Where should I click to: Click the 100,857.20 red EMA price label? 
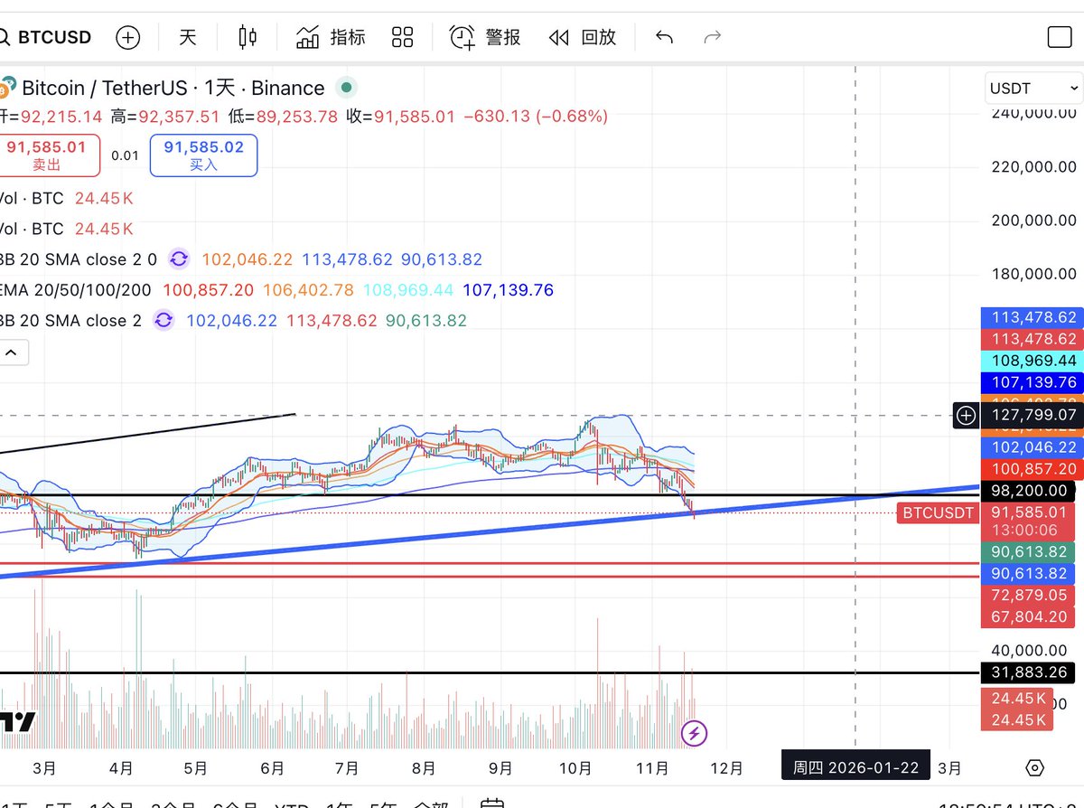pos(1032,469)
